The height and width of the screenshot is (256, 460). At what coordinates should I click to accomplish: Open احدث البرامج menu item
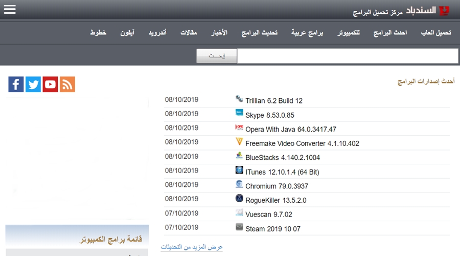point(390,33)
